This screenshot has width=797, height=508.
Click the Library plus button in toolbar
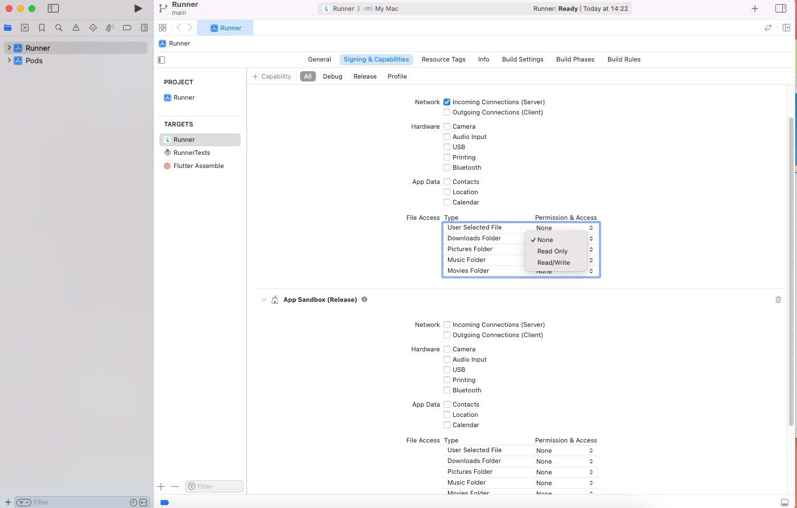coord(755,9)
